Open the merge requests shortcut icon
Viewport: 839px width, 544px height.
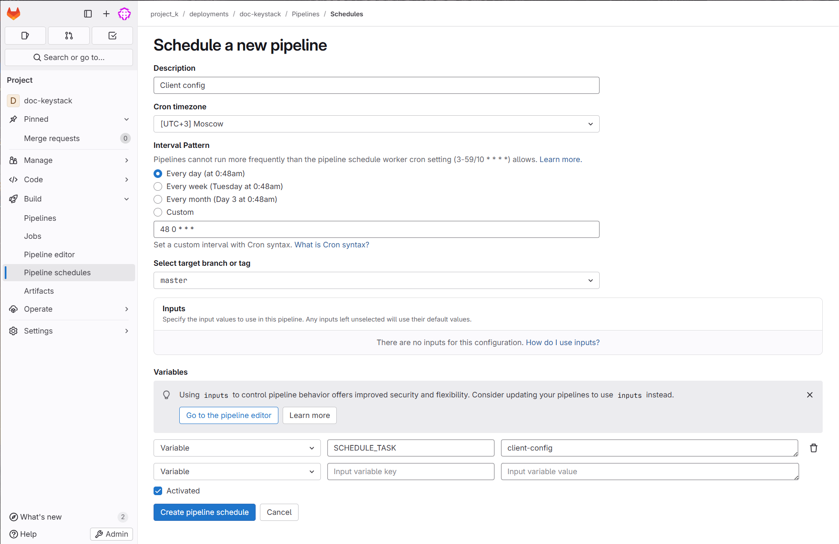(69, 36)
